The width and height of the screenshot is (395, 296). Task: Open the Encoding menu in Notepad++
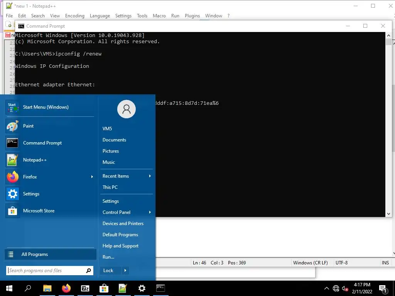pyautogui.click(x=75, y=15)
